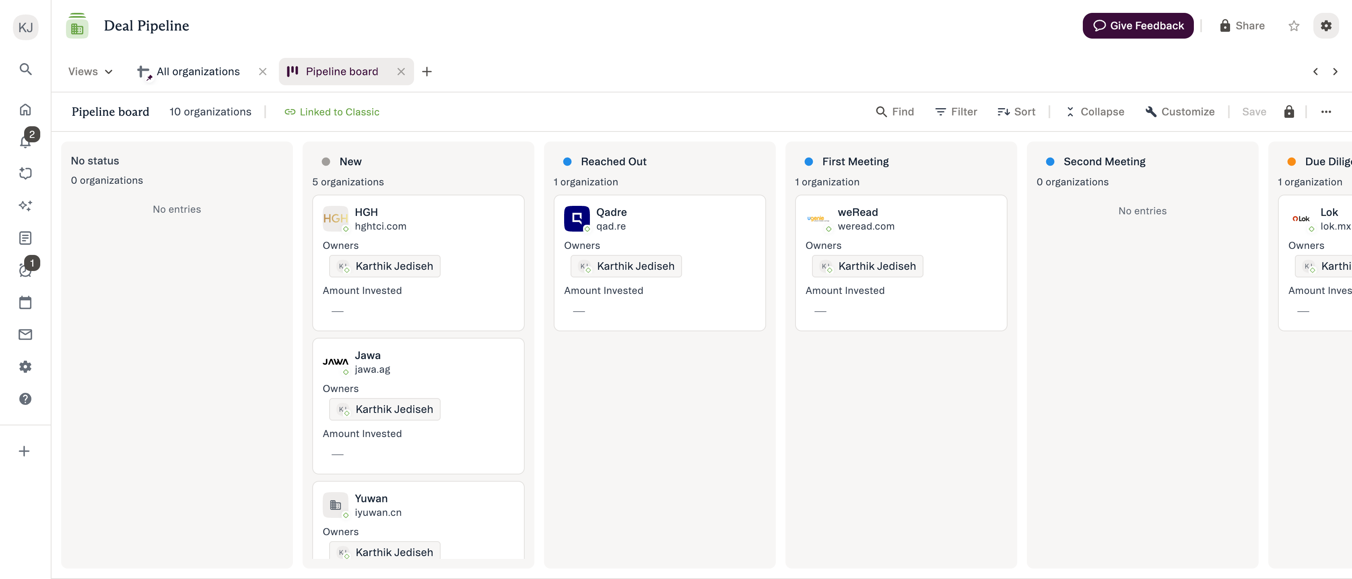The image size is (1352, 579).
Task: Click the First Meeting column header
Action: (x=855, y=162)
